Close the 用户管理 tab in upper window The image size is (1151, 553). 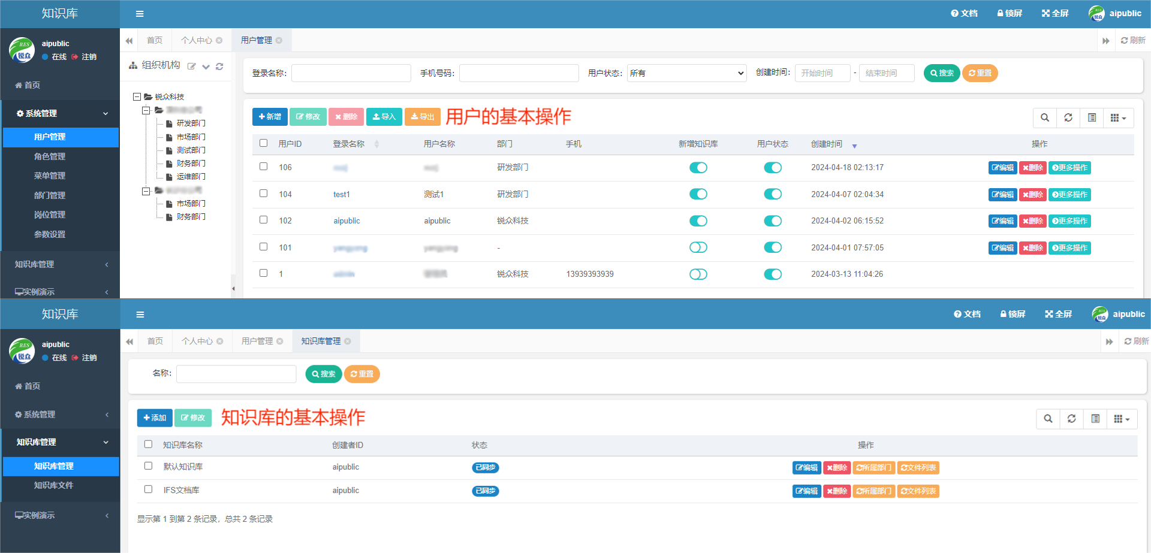(x=279, y=40)
